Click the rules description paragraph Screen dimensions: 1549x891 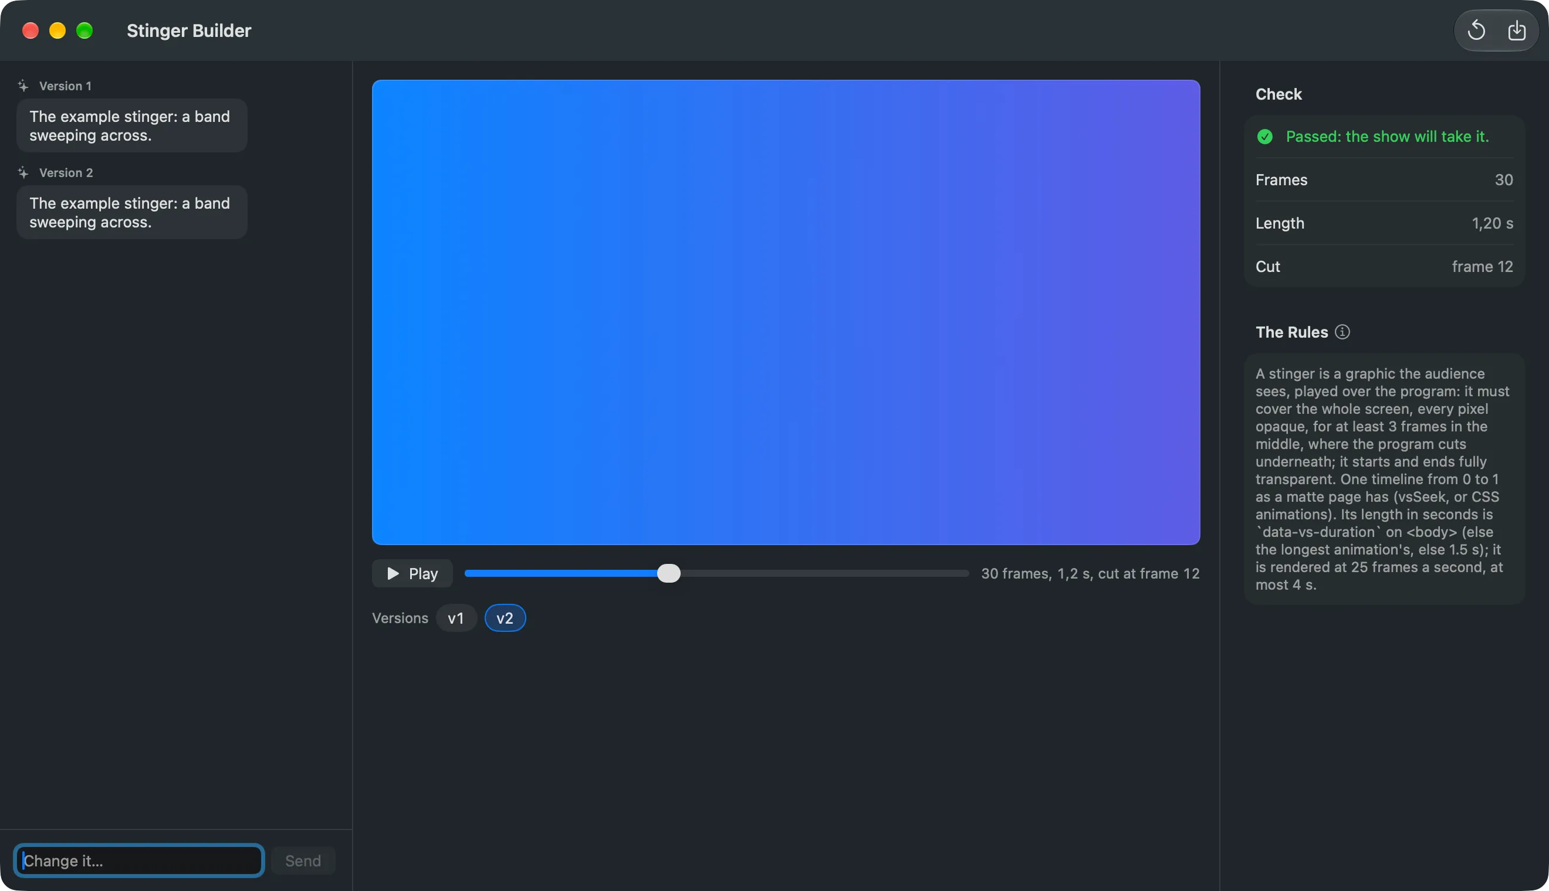point(1383,479)
